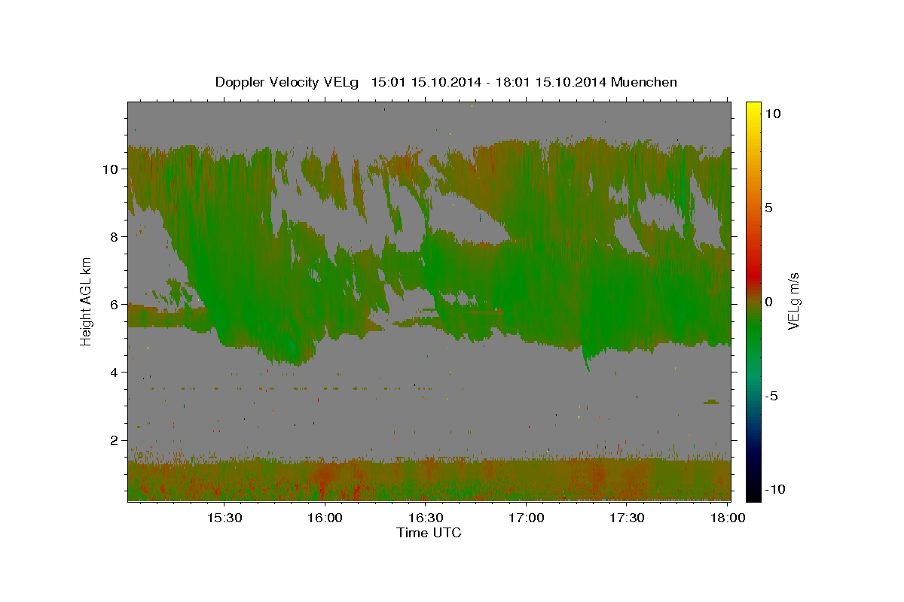Click the '16:00' time axis label

(325, 518)
